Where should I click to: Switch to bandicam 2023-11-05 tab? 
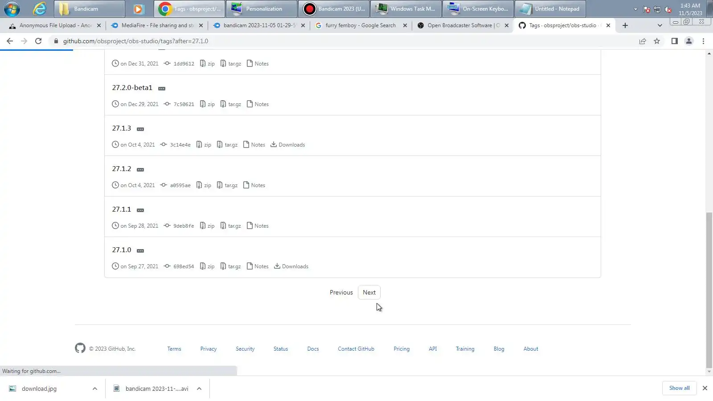pos(259,25)
